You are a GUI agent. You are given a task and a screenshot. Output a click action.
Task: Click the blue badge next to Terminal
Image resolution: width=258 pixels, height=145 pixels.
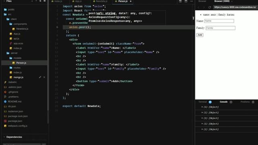tap(210, 102)
